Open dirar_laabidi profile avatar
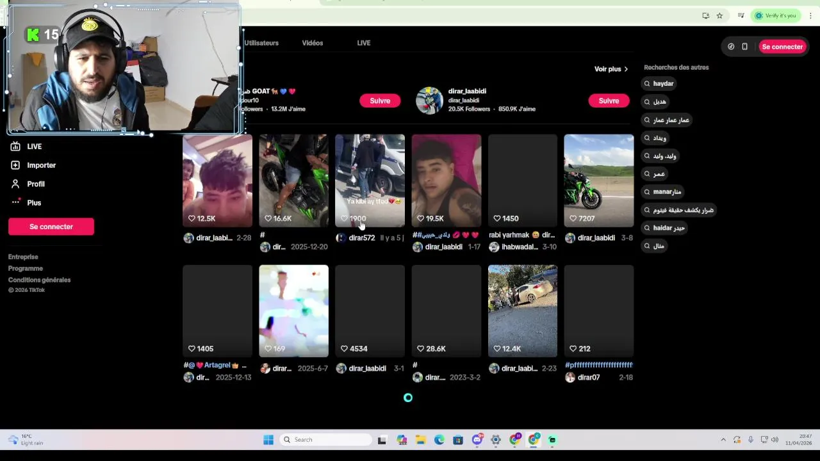 pyautogui.click(x=429, y=101)
